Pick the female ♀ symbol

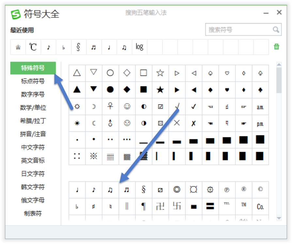click(110, 106)
